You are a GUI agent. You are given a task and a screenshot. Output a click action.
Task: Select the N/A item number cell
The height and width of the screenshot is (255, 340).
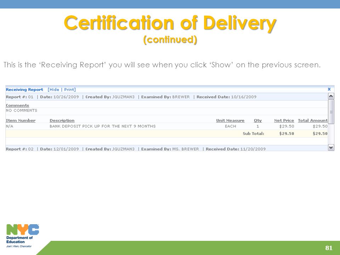pyautogui.click(x=10, y=126)
